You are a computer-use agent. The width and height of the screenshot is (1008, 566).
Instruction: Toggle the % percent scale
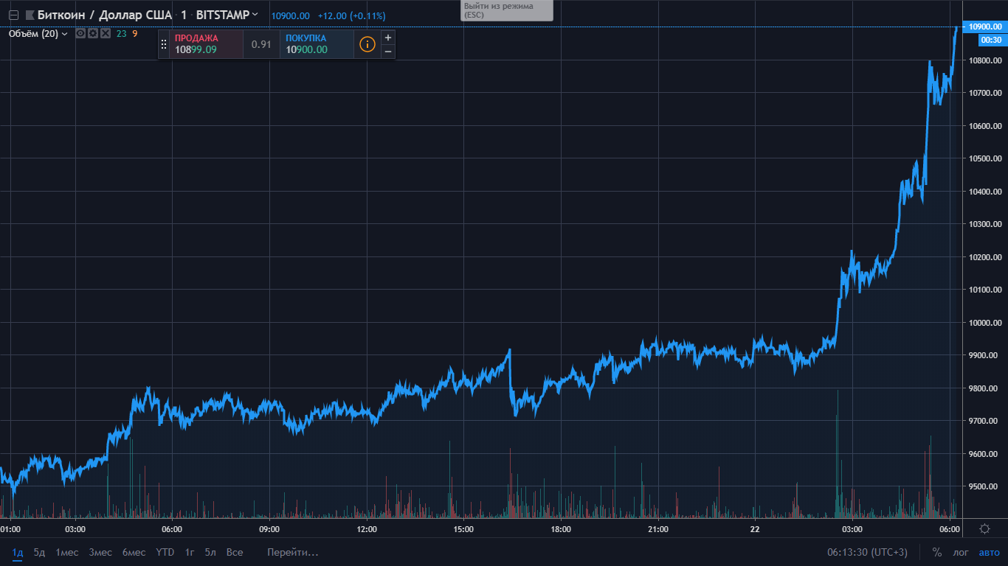click(937, 552)
